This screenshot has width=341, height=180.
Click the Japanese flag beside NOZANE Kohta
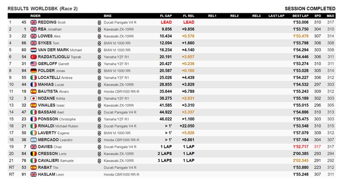(x=33, y=98)
